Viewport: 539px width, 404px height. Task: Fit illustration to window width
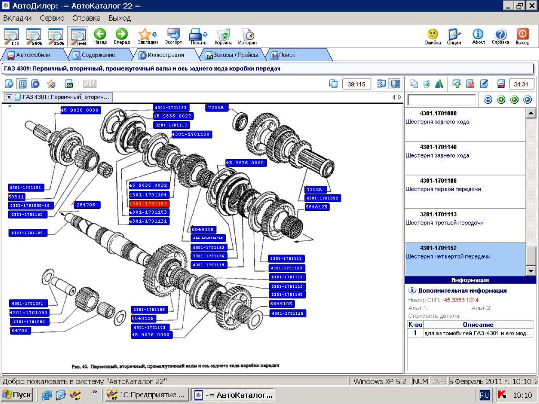click(x=78, y=36)
